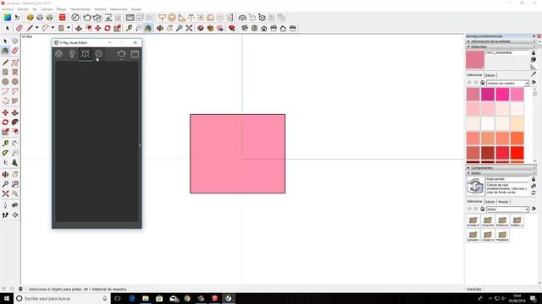This screenshot has height=304, width=542.
Task: Pick the orange swatch in the fourth row
Action: tap(517, 138)
